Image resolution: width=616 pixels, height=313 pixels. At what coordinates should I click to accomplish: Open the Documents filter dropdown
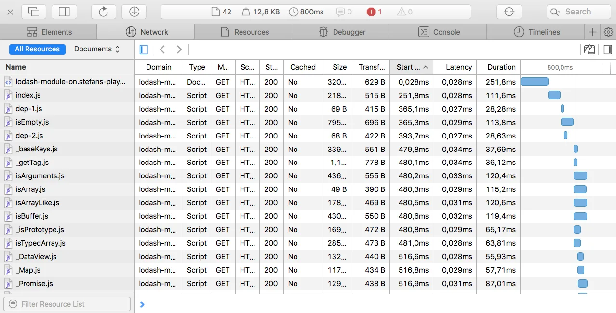(x=96, y=49)
